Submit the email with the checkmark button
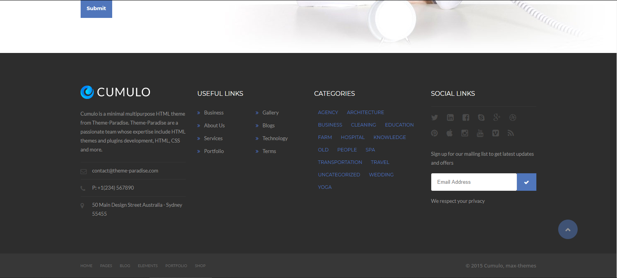The width and height of the screenshot is (617, 278). coord(526,182)
